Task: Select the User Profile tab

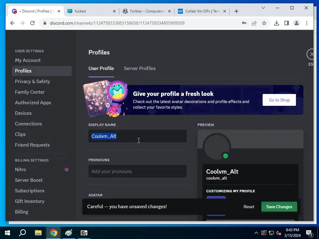Action: point(101,68)
